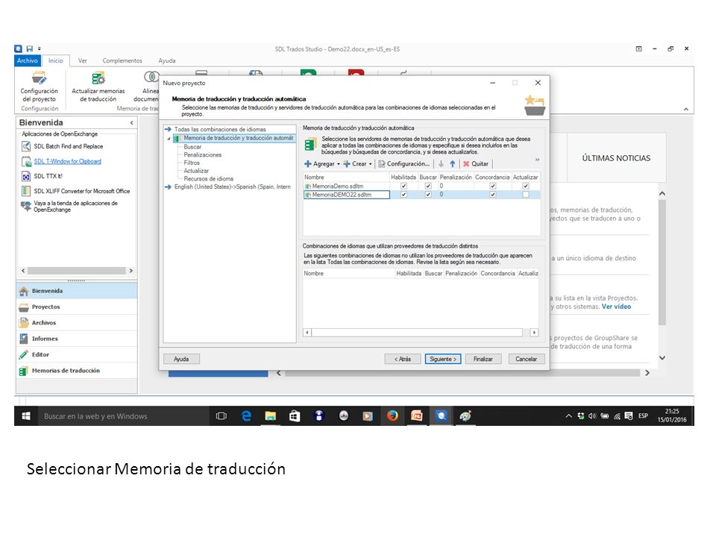Select the Inicio ribbon tab
The image size is (716, 537).
point(56,60)
